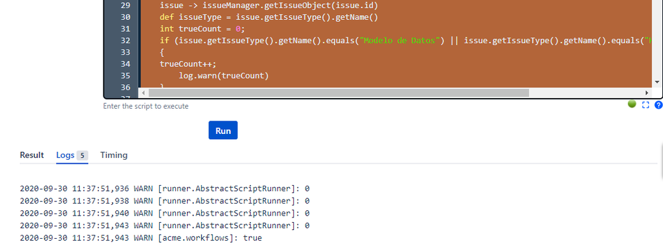Click line number 32 in the gutter
Screen dimensions: 663x248
click(125, 40)
